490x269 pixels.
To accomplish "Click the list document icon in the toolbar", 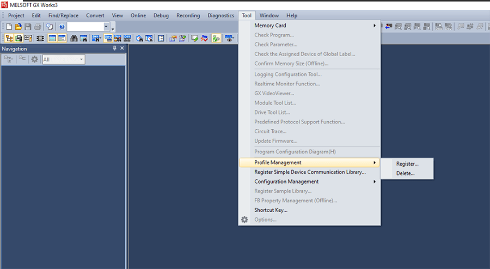I will (161, 39).
